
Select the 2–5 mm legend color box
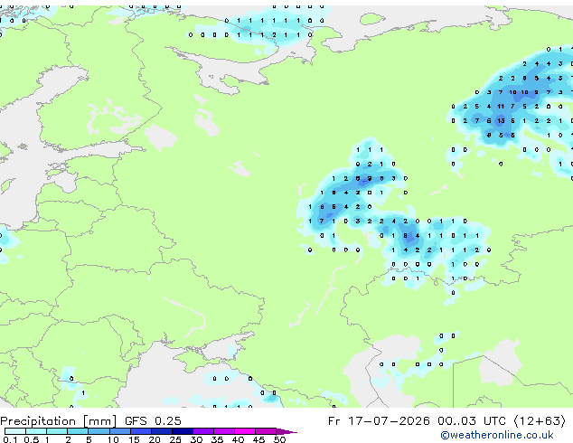(78, 431)
